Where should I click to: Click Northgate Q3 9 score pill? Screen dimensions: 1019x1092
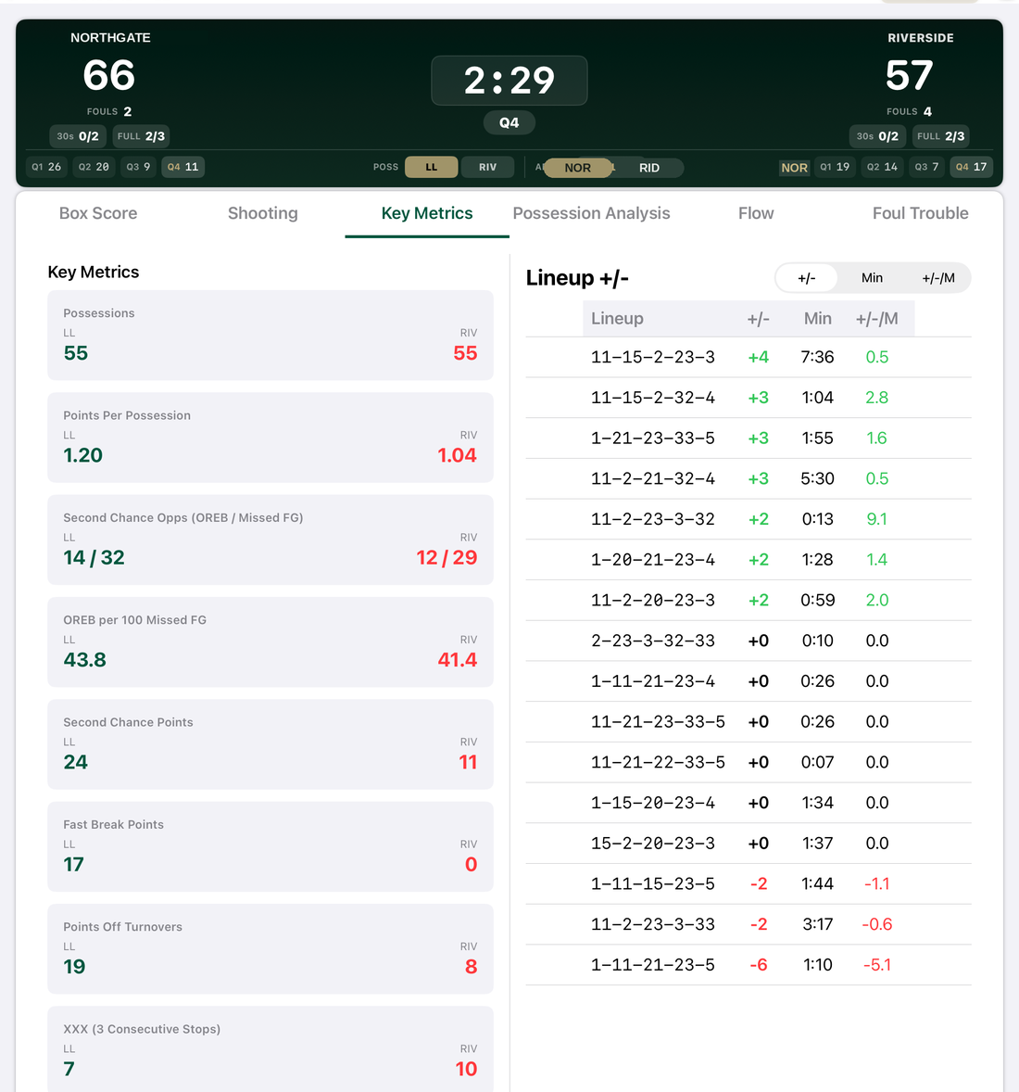[138, 167]
